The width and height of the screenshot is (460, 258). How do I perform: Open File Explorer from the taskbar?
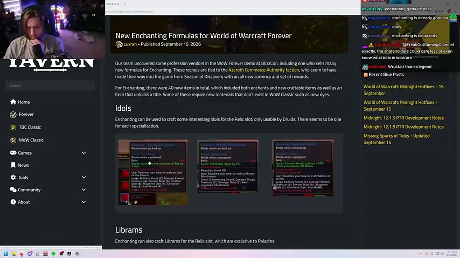[14, 254]
